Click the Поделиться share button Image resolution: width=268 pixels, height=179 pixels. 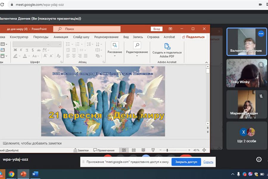click(x=193, y=37)
